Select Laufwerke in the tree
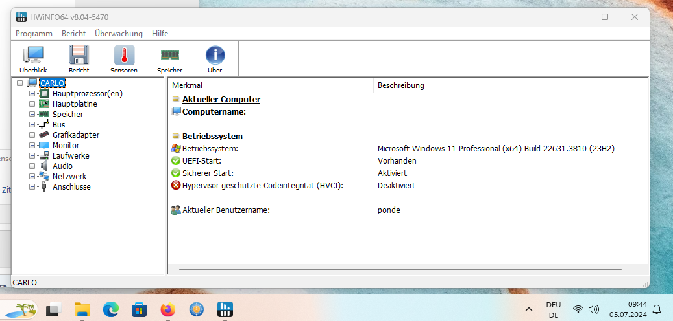 [x=71, y=156]
